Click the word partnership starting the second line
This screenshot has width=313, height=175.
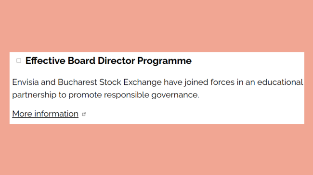tap(34, 95)
